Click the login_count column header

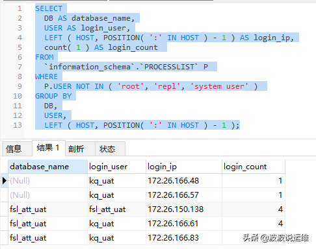click(254, 167)
